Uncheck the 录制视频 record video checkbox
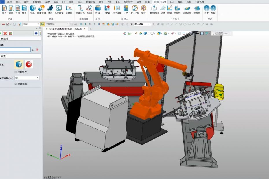 (x=16, y=84)
